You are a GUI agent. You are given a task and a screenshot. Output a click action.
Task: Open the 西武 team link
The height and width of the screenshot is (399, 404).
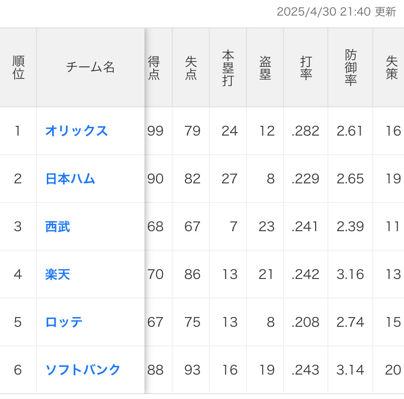[58, 227]
